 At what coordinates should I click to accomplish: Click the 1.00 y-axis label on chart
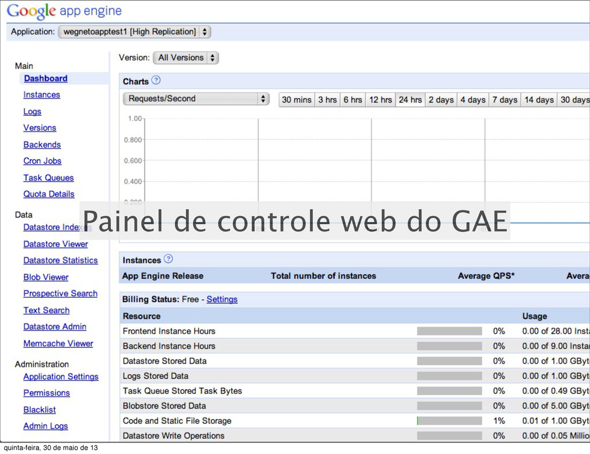pos(134,119)
